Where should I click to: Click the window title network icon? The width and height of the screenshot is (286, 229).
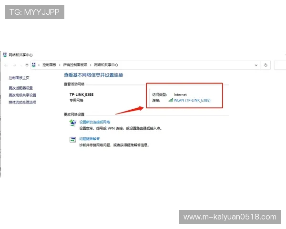(5, 54)
